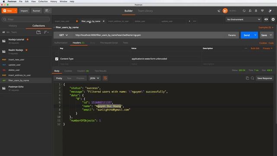This screenshot has width=277, height=156.
Task: Click the heart icon in header
Action: click(262, 10)
